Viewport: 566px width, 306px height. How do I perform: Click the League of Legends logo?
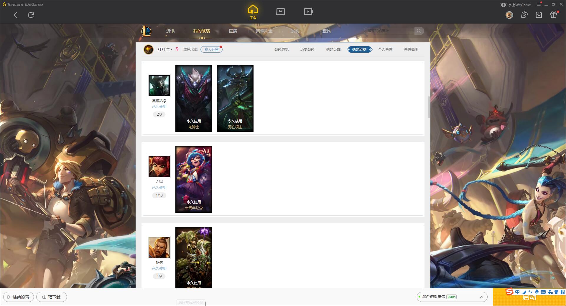pyautogui.click(x=146, y=31)
